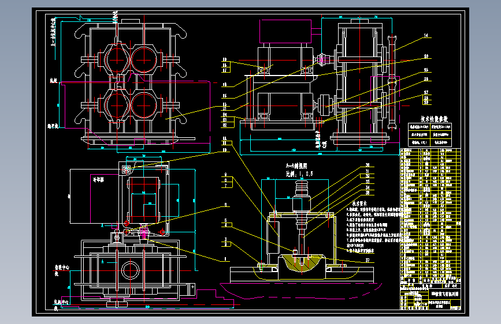Click the '比例: 1:2.5' scale label
This screenshot has height=324, width=501.
[x=299, y=174]
